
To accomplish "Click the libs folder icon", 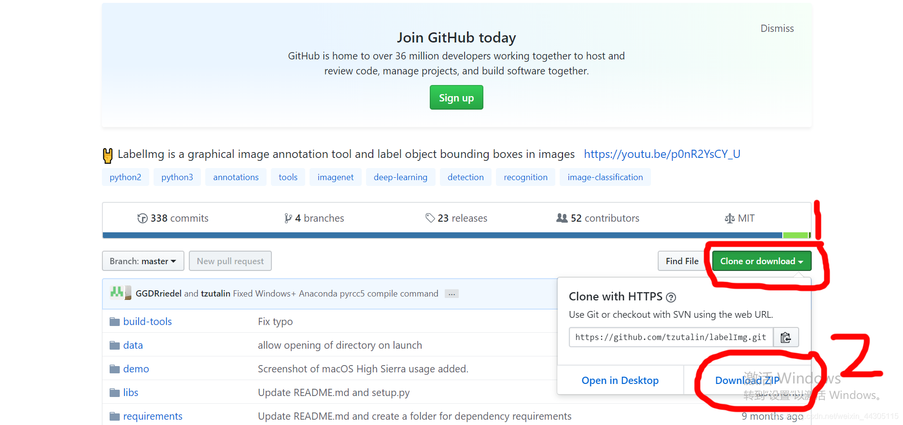I will click(114, 393).
